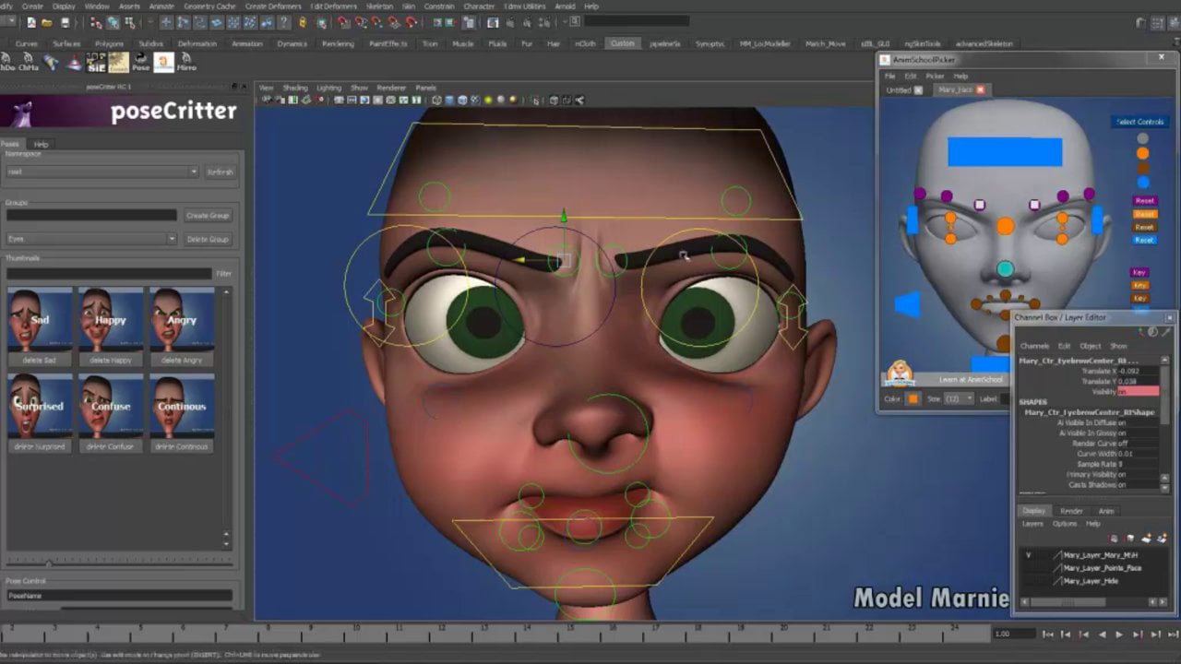Screen dimensions: 1181x664
Task: Click the manipulator axis icon in Channel Box
Action: (1142, 332)
